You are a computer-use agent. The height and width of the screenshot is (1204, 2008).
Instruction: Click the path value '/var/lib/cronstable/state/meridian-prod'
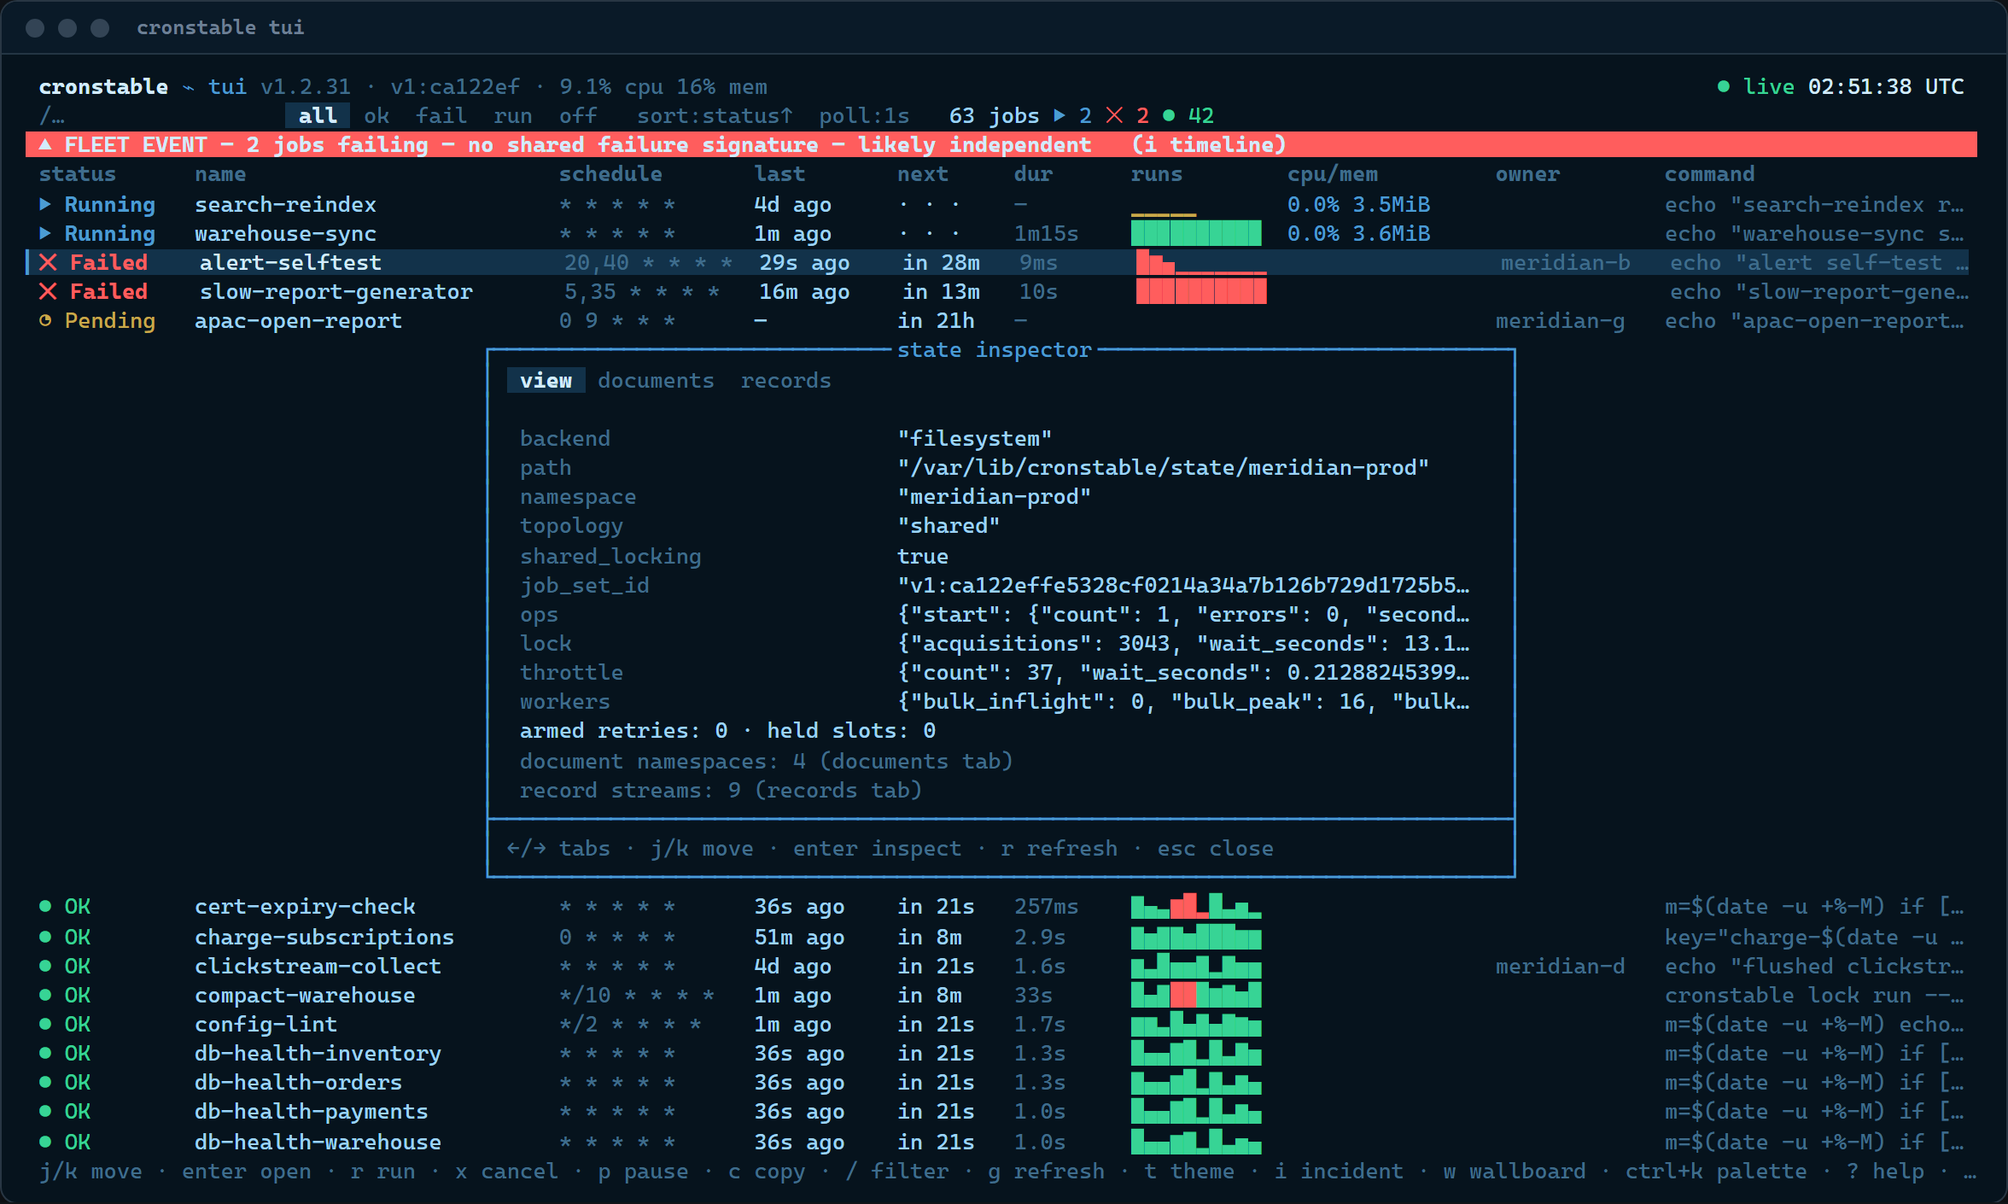[1163, 467]
